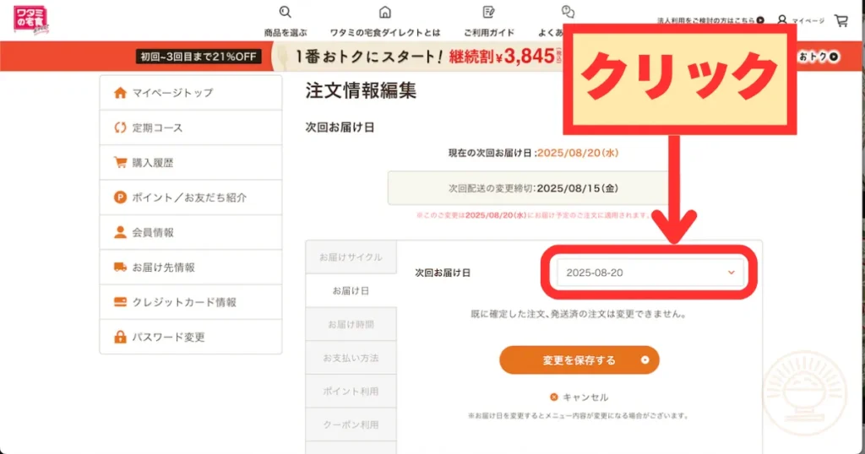Image resolution: width=865 pixels, height=454 pixels.
Task: Open ポイント/お友だち紹介 sidebar entry
Action: click(191, 197)
